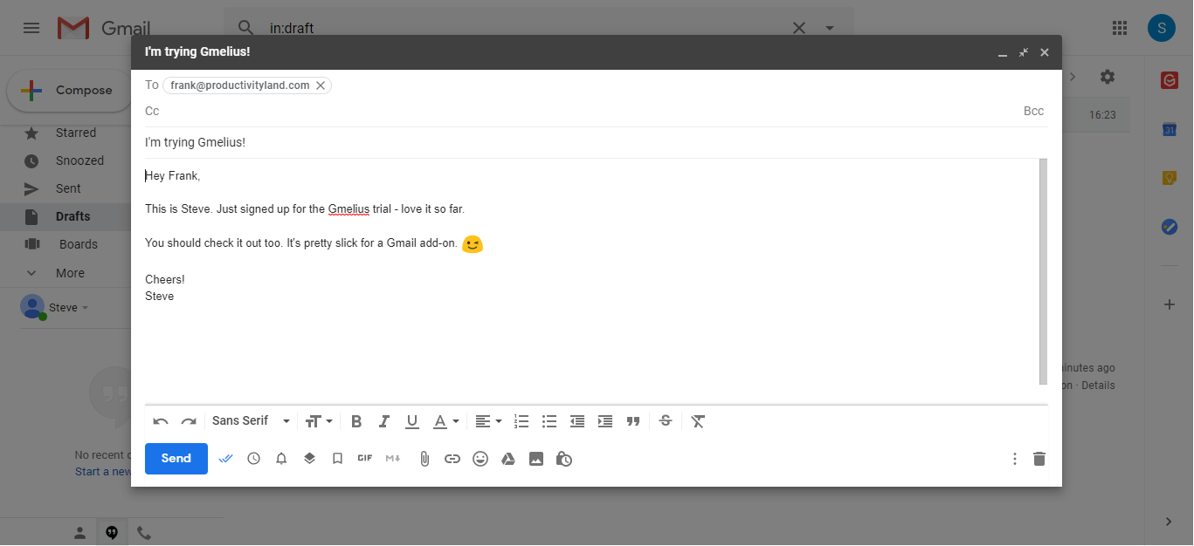1194x546 pixels.
Task: Toggle strikethrough formatting
Action: pos(666,421)
